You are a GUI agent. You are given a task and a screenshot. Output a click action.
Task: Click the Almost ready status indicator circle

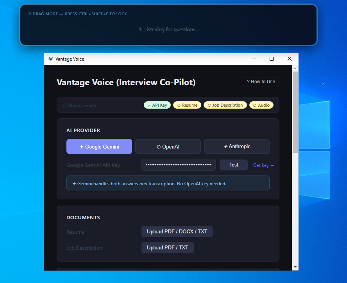(64, 105)
